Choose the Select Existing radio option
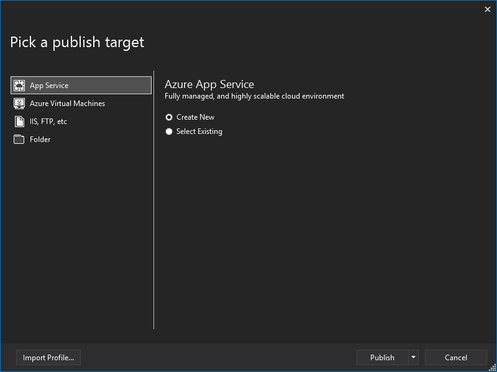 click(x=169, y=131)
